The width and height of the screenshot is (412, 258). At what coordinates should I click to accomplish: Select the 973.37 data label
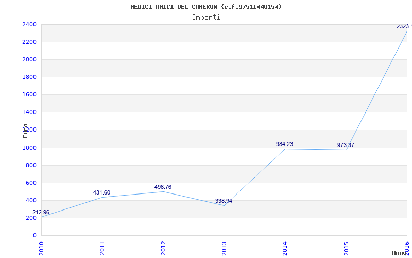coord(346,145)
